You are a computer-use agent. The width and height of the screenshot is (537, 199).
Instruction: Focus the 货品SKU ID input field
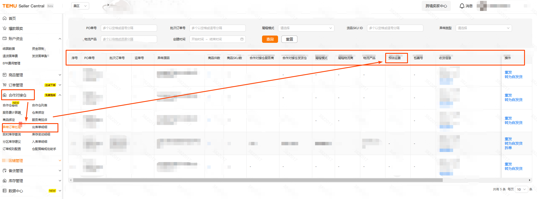(x=395, y=28)
